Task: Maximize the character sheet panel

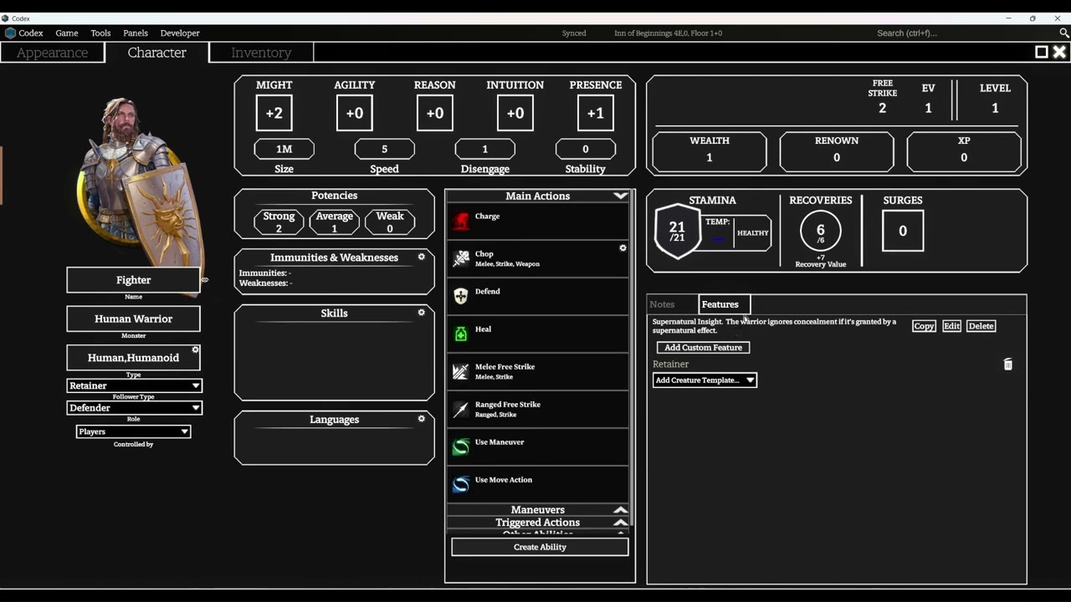Action: pyautogui.click(x=1042, y=52)
